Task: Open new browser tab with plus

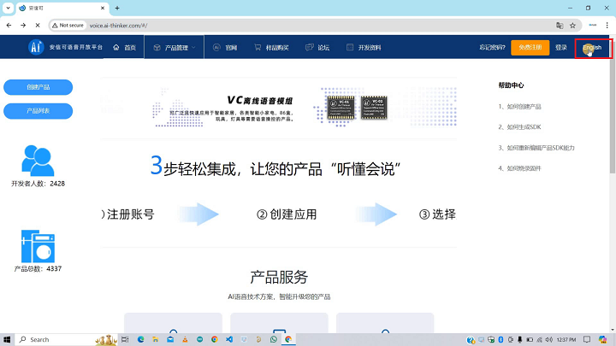Action: (x=117, y=8)
